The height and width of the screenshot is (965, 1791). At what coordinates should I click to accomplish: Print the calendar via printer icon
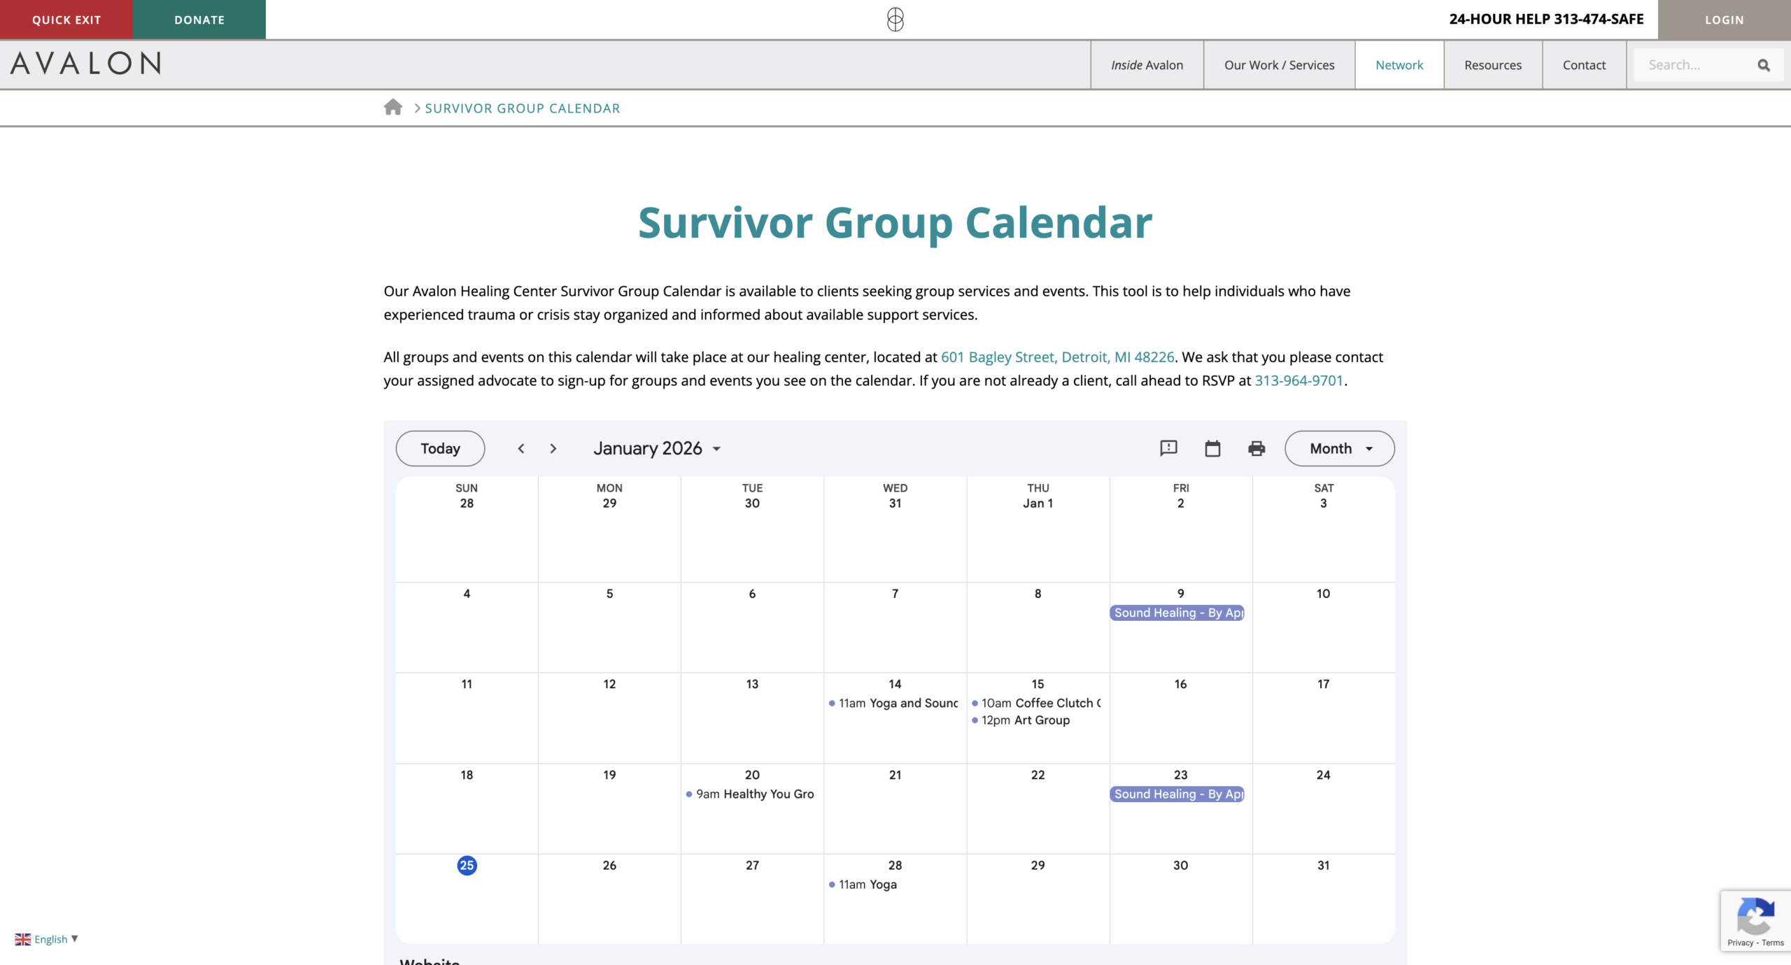1256,448
